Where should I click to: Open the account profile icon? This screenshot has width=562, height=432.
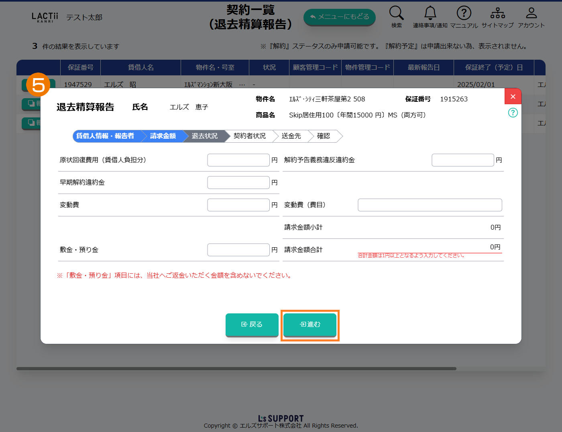tap(531, 13)
